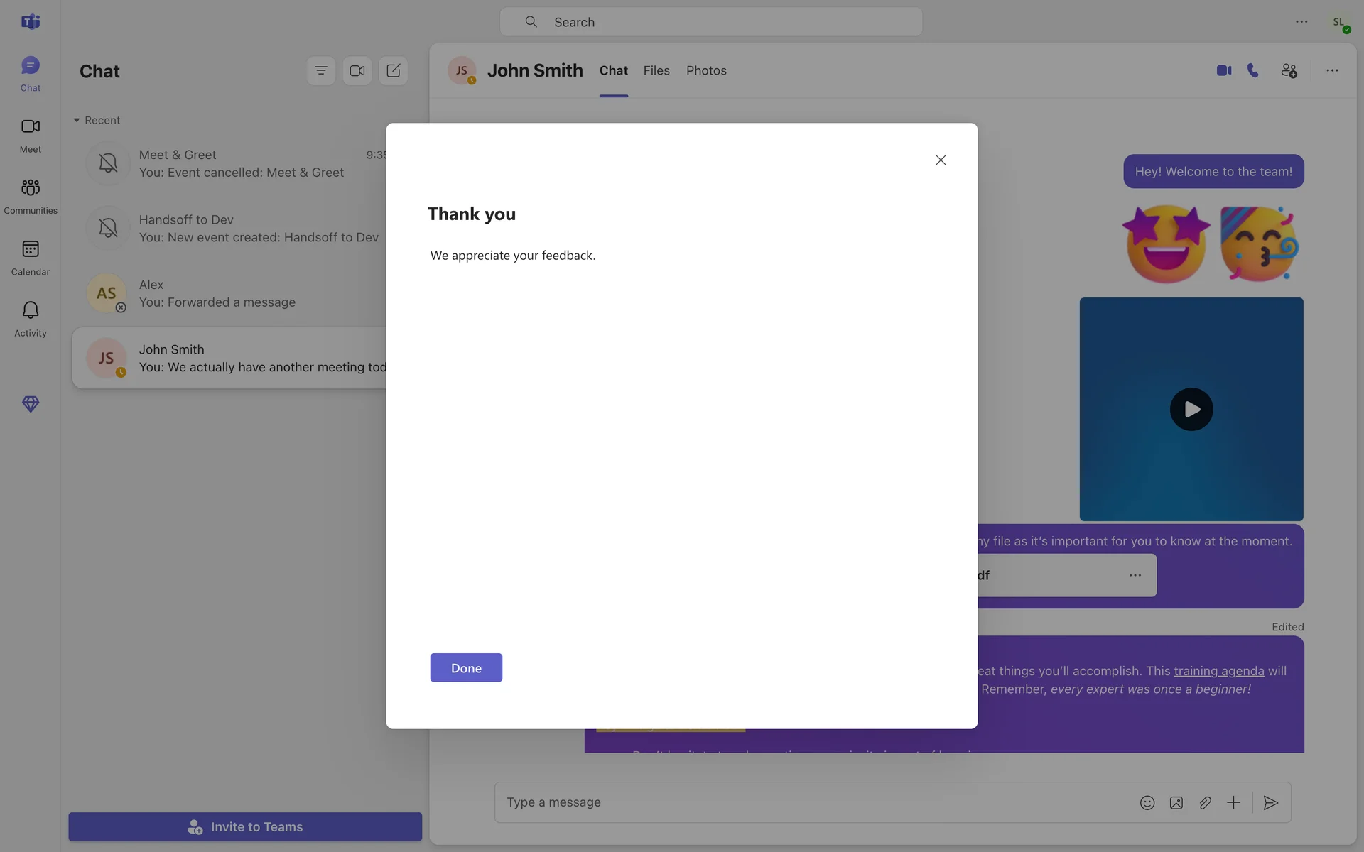This screenshot has height=852, width=1364.
Task: Open the Settings and more menu in the top bar
Action: coord(1301,22)
